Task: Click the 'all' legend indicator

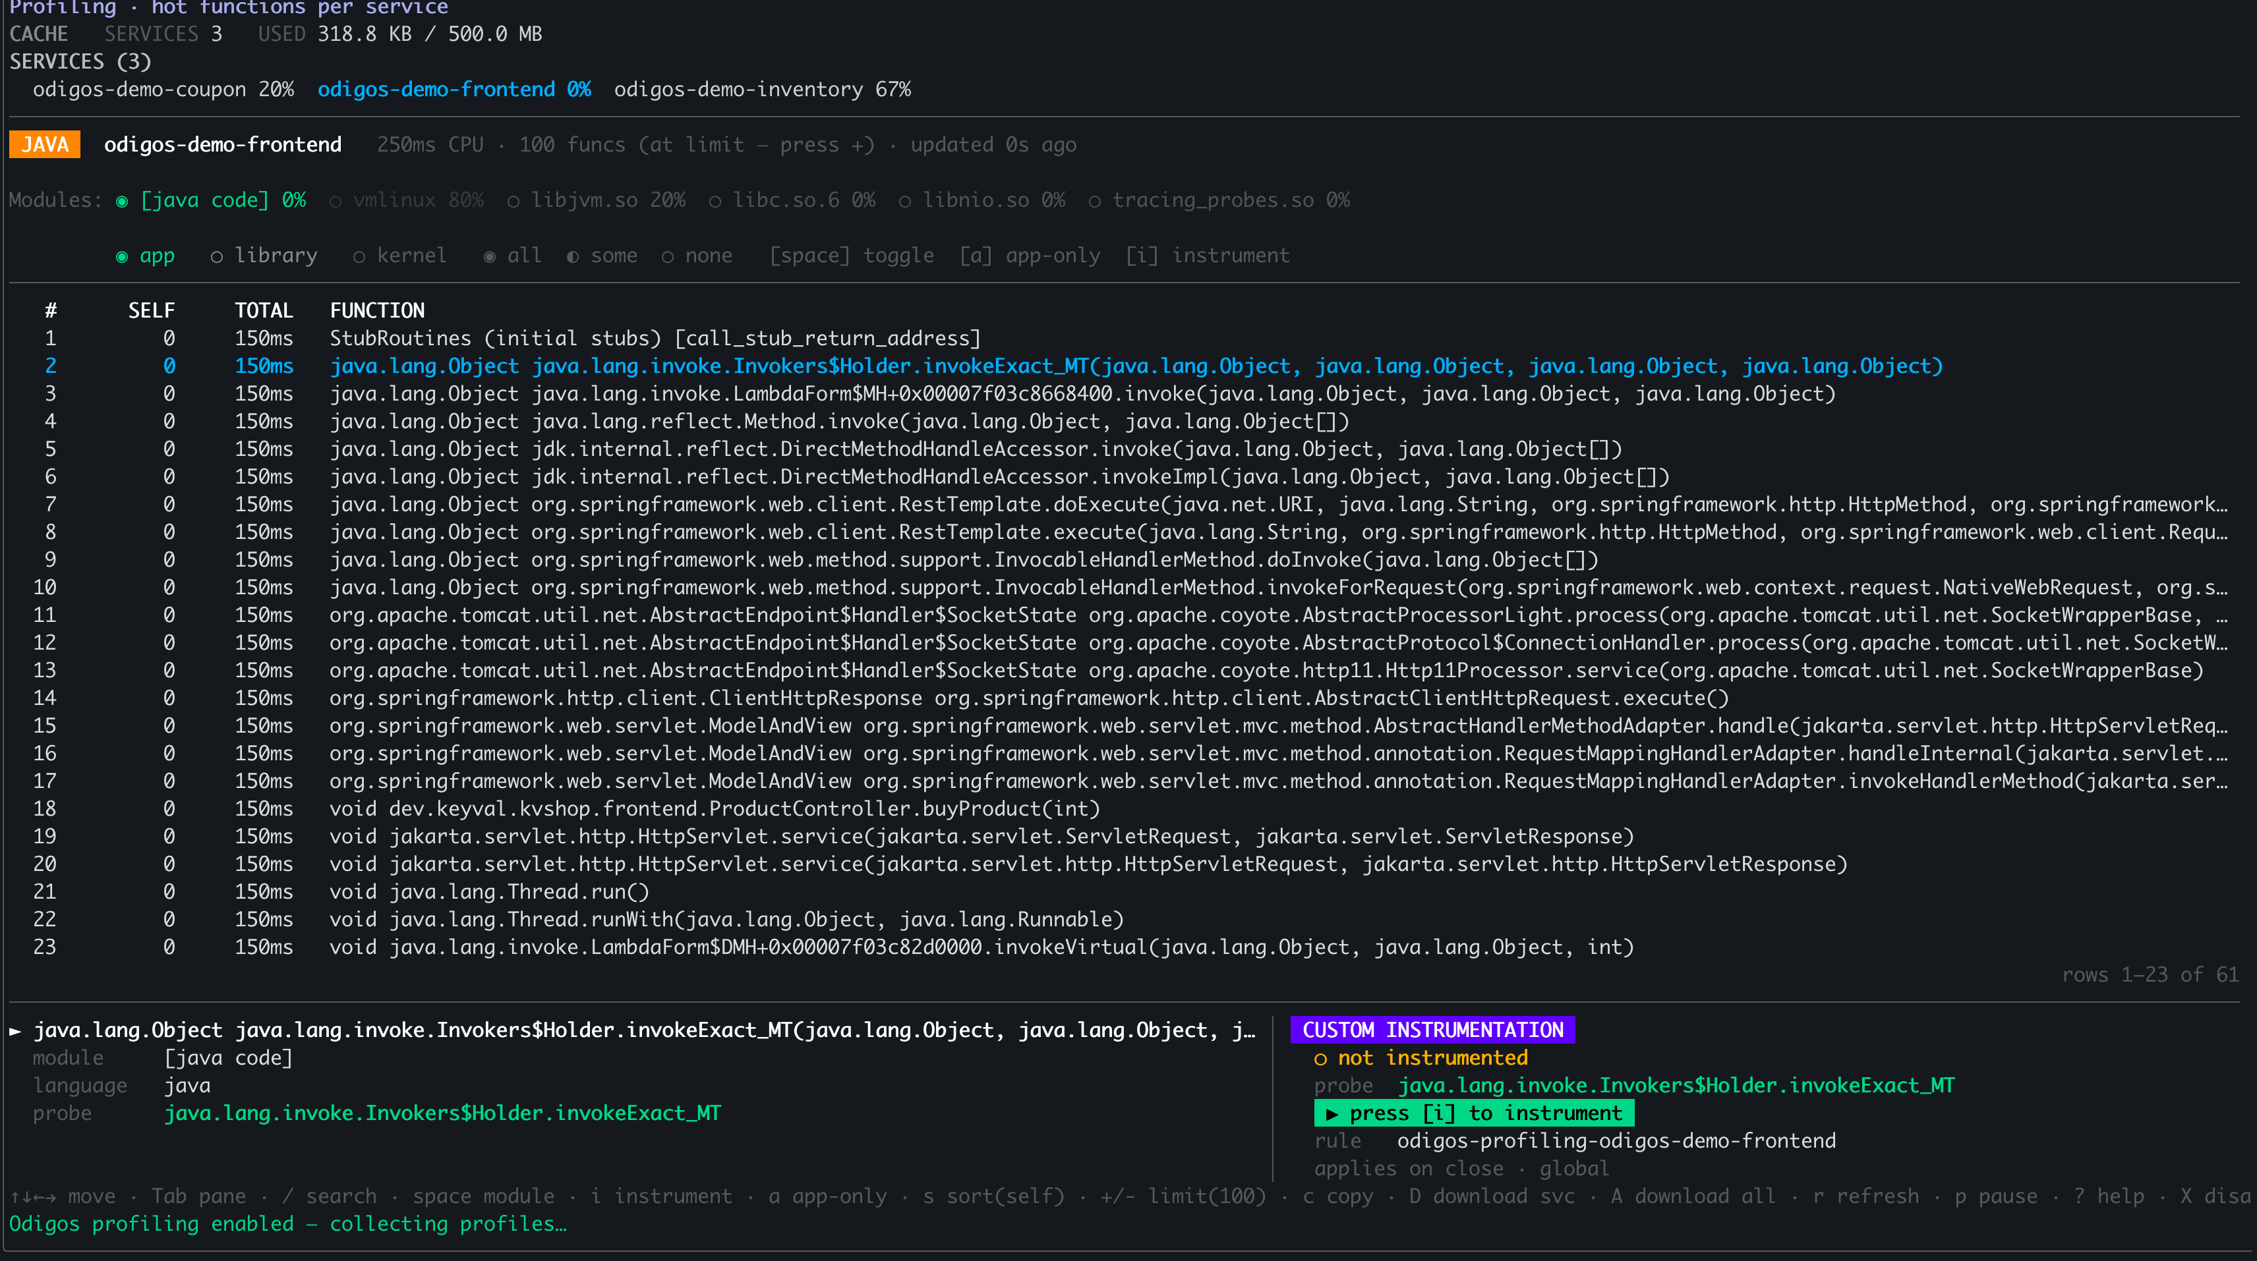Action: pos(513,256)
